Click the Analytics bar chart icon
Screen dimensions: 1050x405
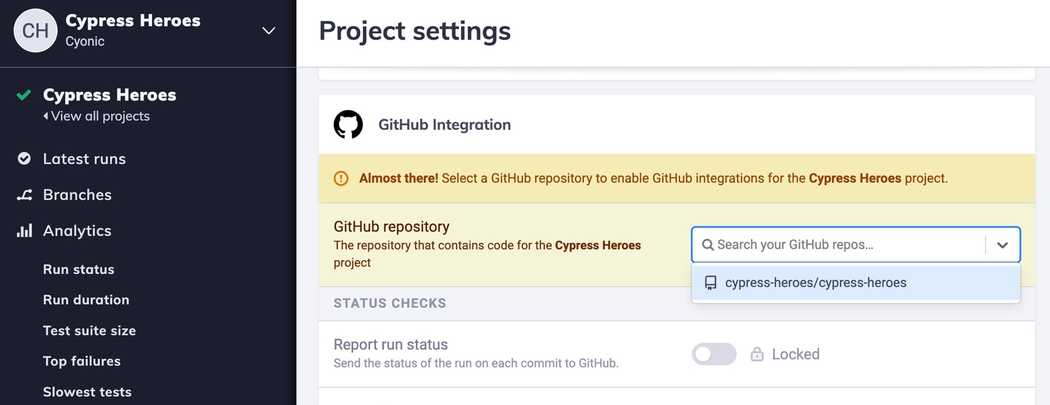tap(24, 231)
